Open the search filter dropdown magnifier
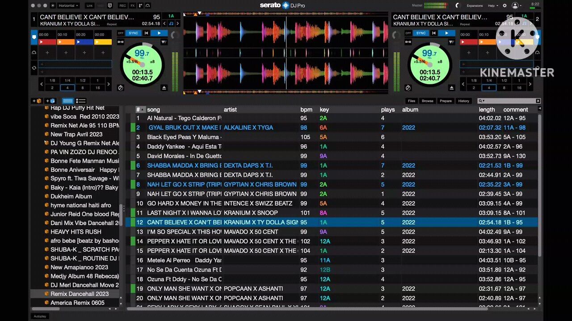572x321 pixels. pyautogui.click(x=481, y=101)
